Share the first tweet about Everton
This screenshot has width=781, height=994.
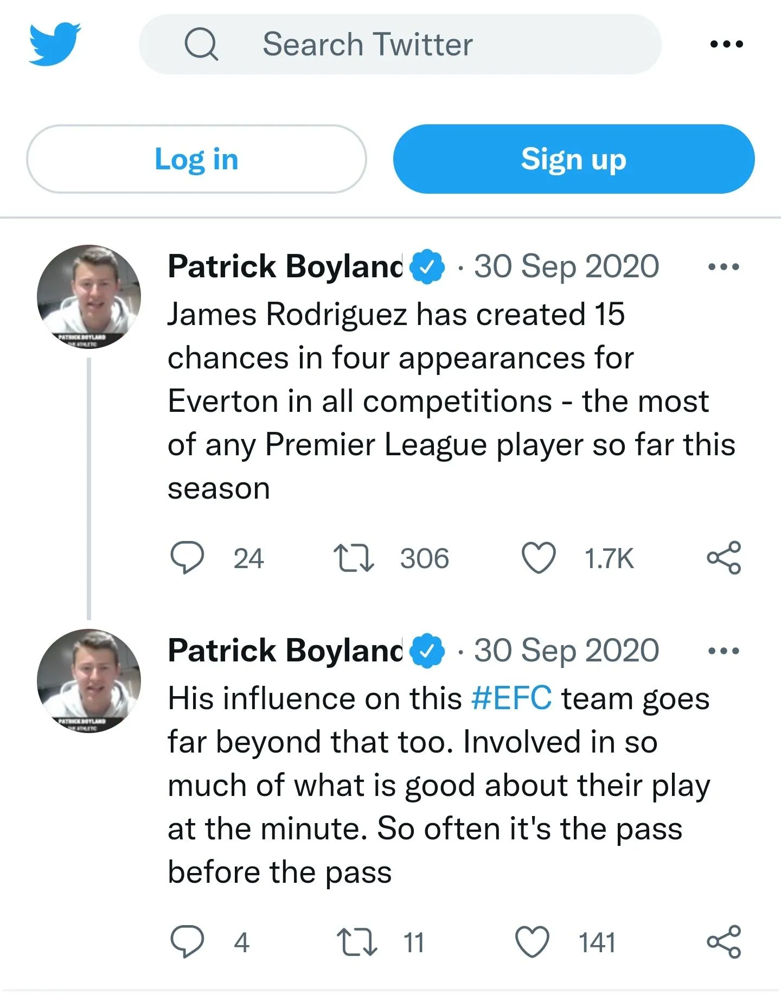click(x=724, y=558)
